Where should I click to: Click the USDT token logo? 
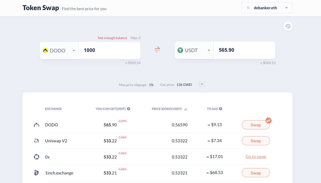click(180, 50)
